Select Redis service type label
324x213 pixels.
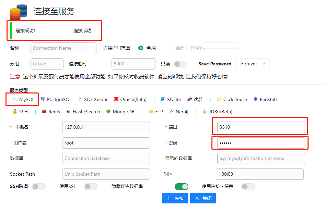click(x=54, y=112)
